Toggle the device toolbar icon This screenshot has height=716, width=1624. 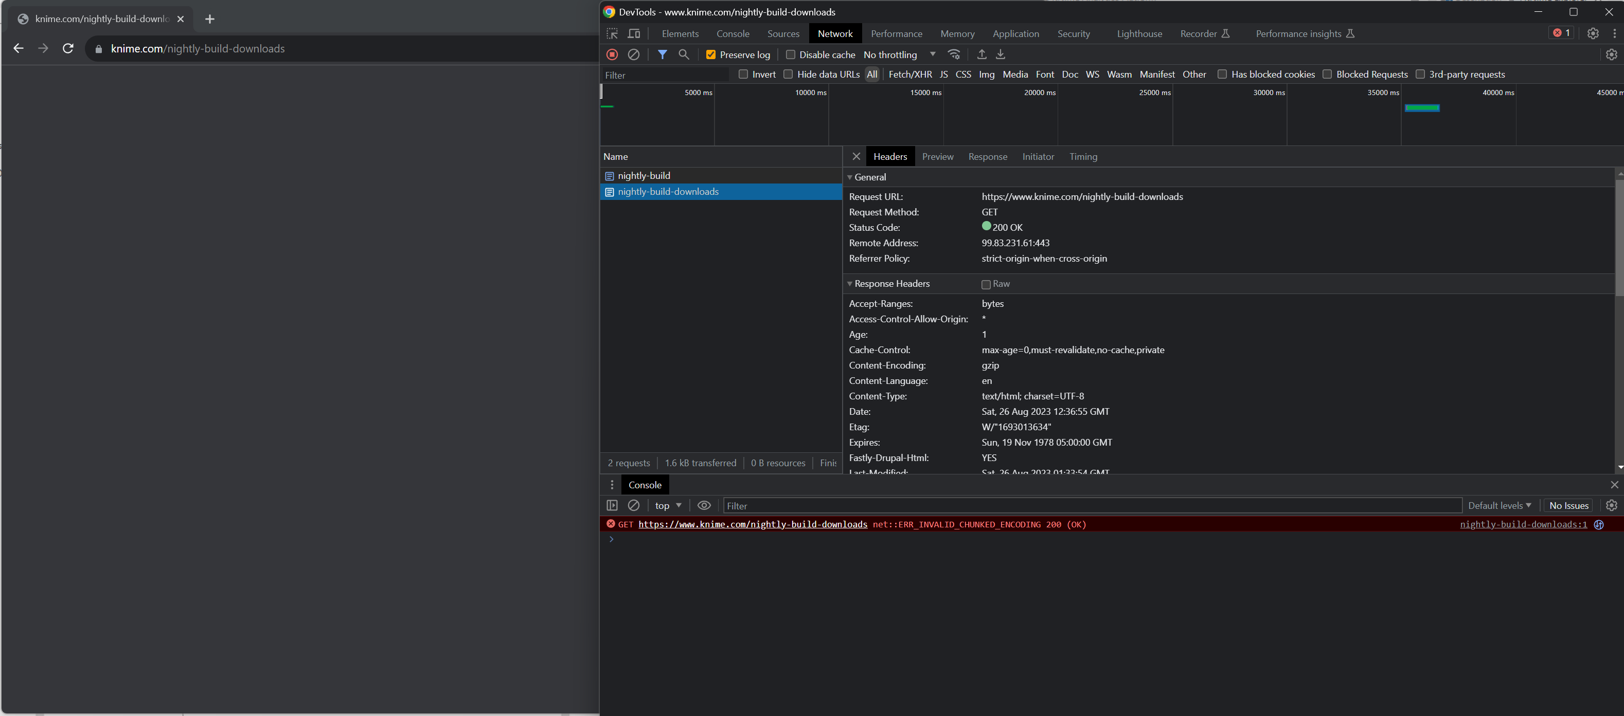(634, 33)
